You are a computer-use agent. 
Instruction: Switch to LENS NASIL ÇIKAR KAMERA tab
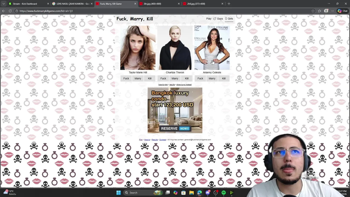tap(71, 4)
